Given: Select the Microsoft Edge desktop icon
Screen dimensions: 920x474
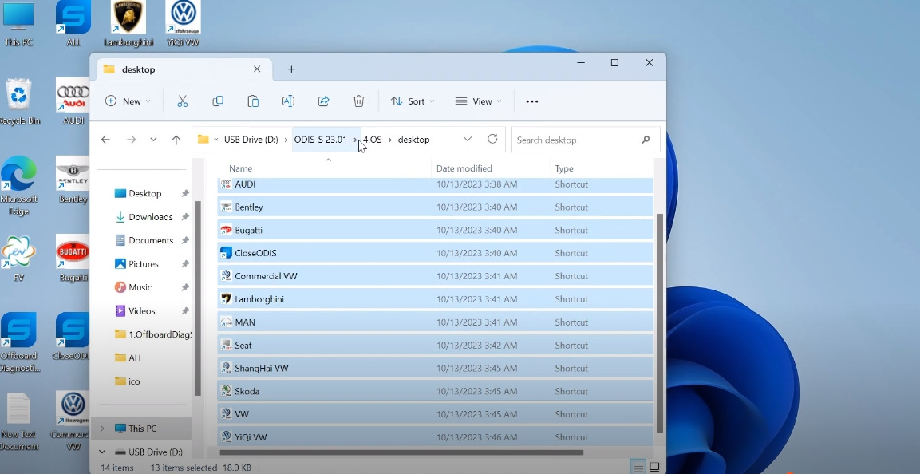Looking at the screenshot, I should [x=19, y=186].
